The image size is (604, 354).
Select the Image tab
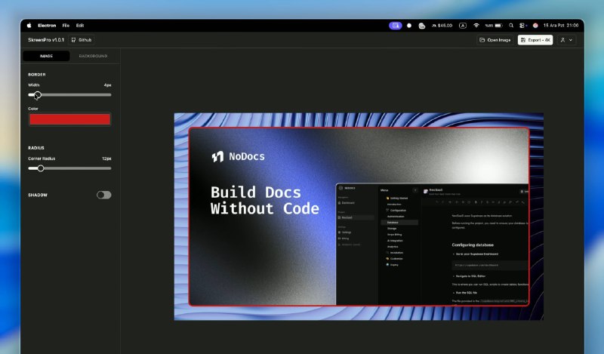tap(46, 56)
